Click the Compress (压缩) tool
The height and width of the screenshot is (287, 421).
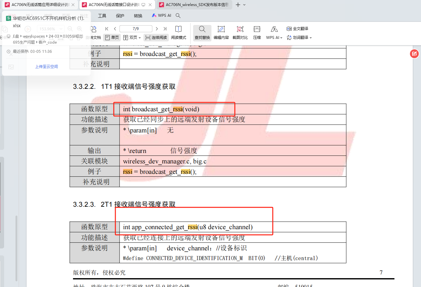pyautogui.click(x=257, y=33)
